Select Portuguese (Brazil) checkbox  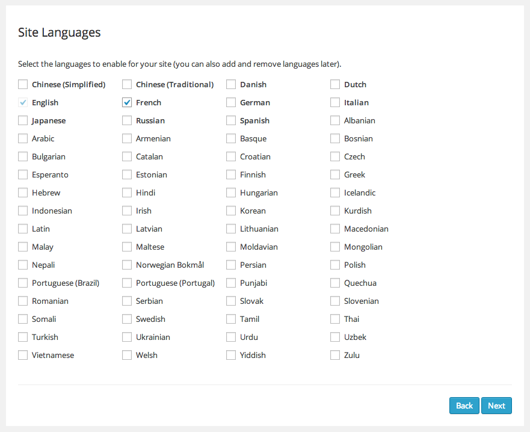pos(23,283)
